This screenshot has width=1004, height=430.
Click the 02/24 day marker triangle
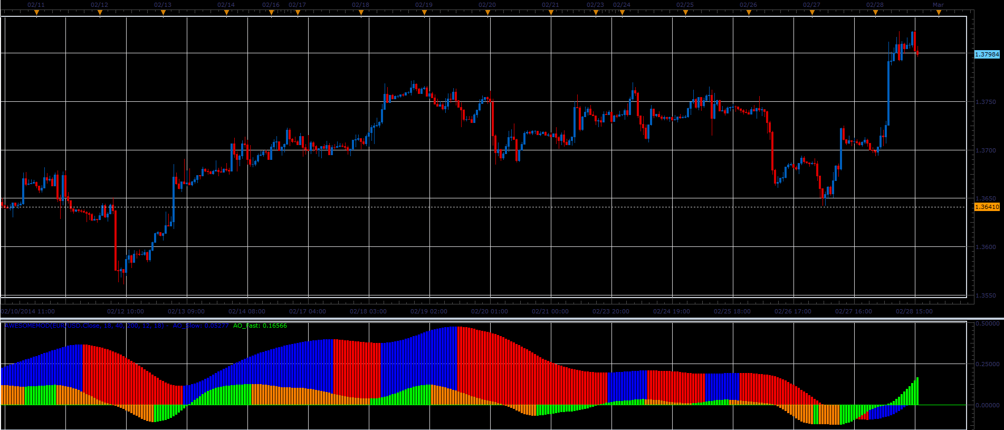622,13
